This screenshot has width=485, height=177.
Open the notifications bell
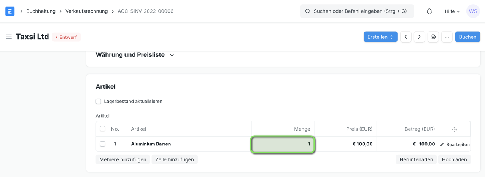429,11
